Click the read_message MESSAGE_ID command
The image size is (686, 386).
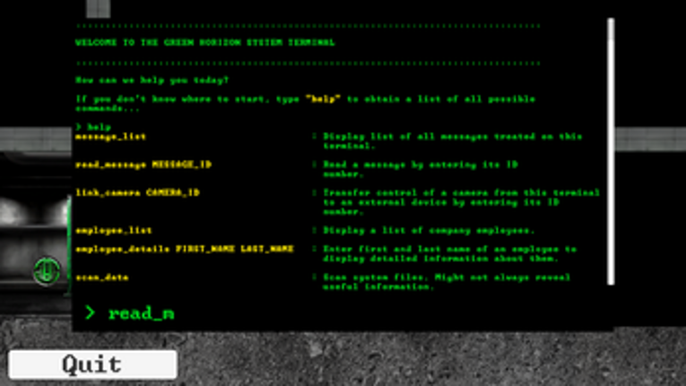143,165
